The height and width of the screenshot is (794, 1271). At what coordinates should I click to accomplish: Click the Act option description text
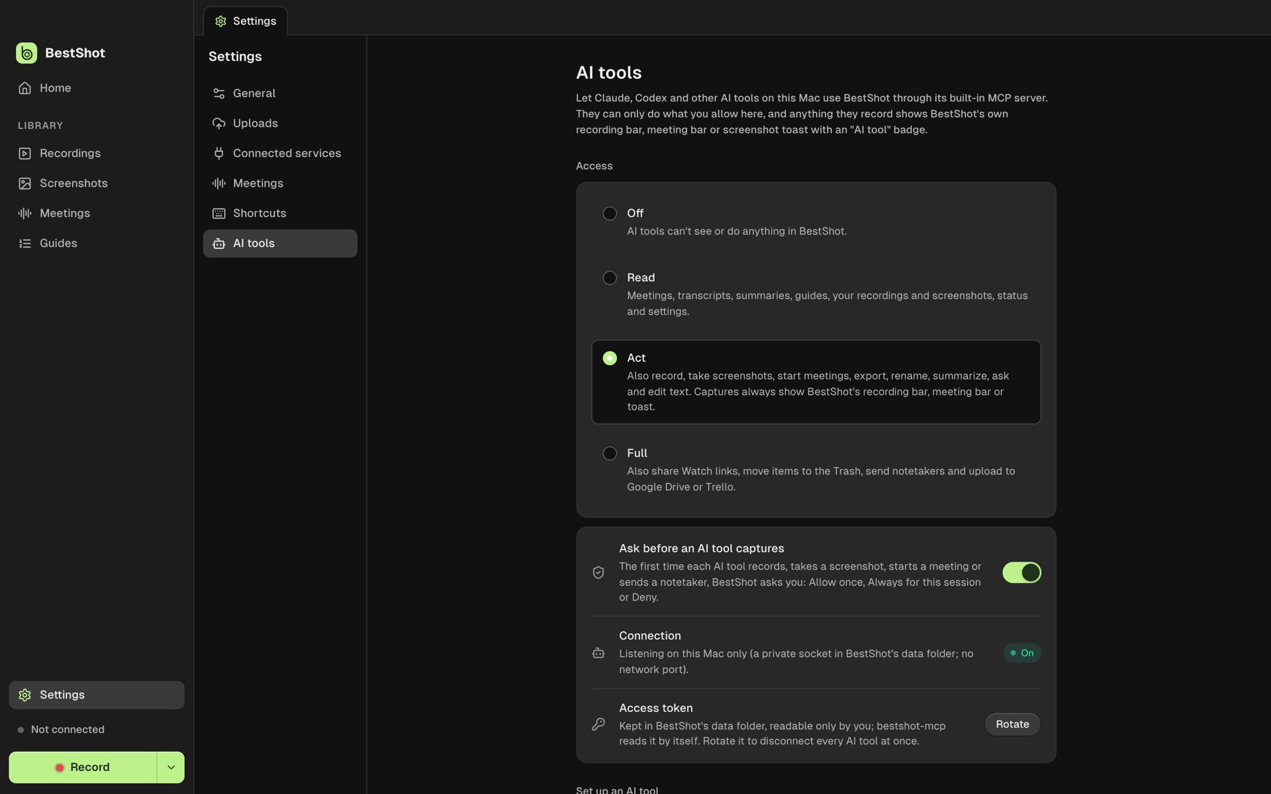click(x=819, y=391)
